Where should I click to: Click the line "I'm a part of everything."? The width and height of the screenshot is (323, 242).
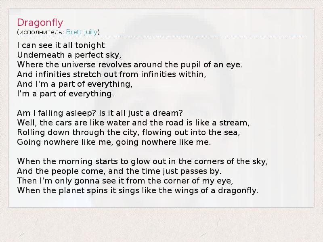tap(66, 94)
